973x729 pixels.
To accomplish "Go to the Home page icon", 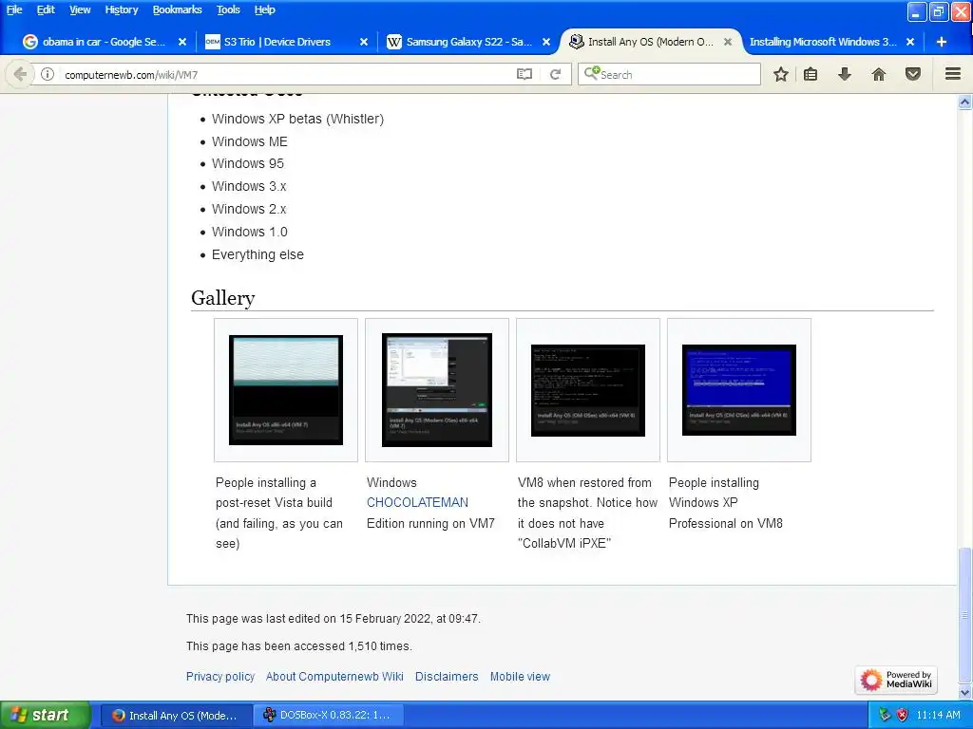I will 879,74.
